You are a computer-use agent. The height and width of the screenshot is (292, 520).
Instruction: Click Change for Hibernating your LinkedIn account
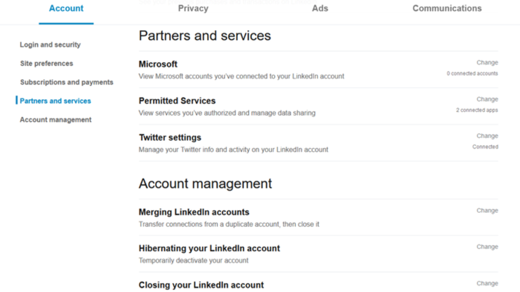pos(487,247)
